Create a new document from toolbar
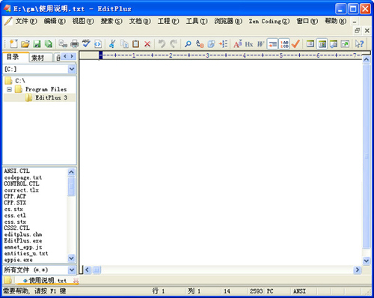The image size is (374, 298). [13, 44]
